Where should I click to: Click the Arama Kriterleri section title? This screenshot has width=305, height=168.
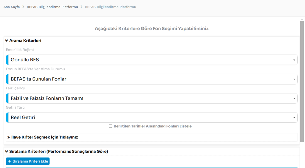pyautogui.click(x=25, y=41)
